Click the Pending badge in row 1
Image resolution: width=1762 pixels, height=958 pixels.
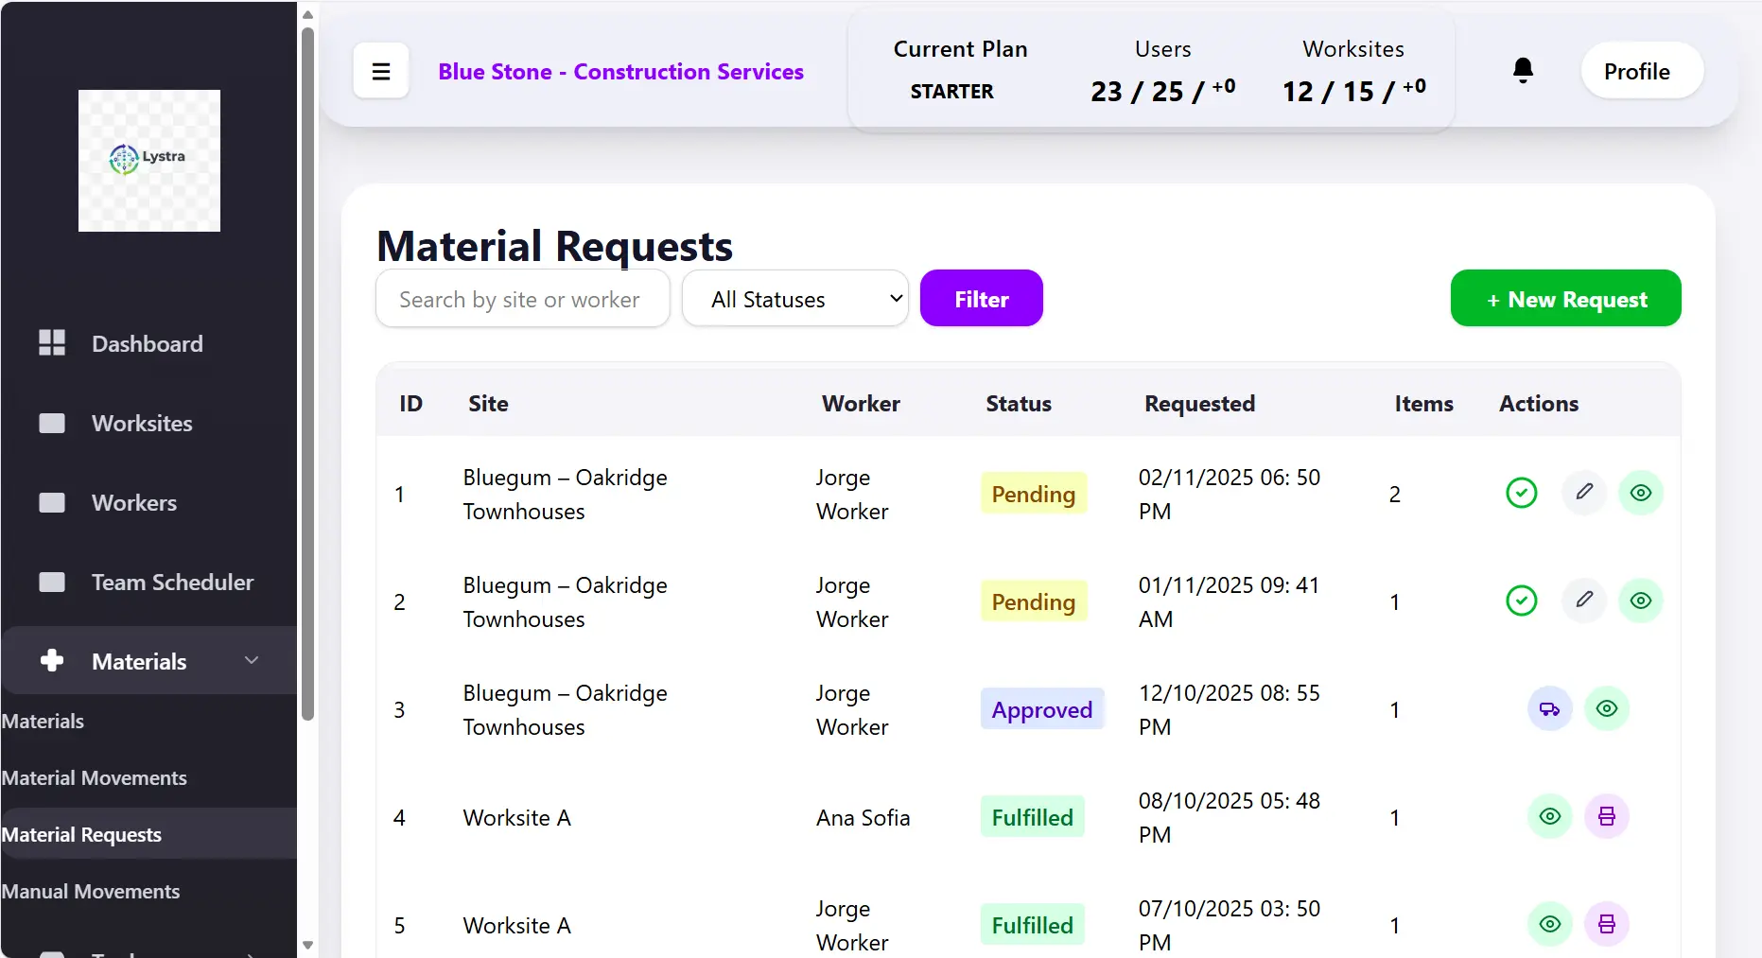coord(1034,494)
